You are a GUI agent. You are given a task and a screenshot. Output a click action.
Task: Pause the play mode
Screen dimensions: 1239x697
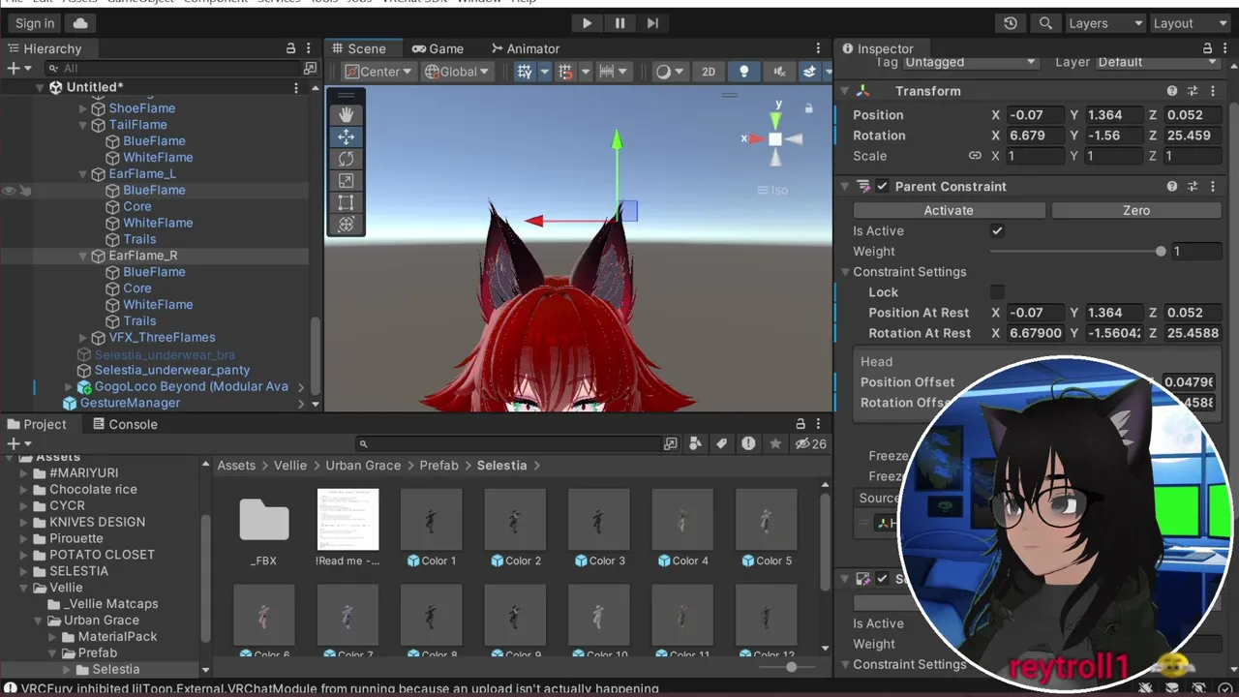tap(619, 23)
